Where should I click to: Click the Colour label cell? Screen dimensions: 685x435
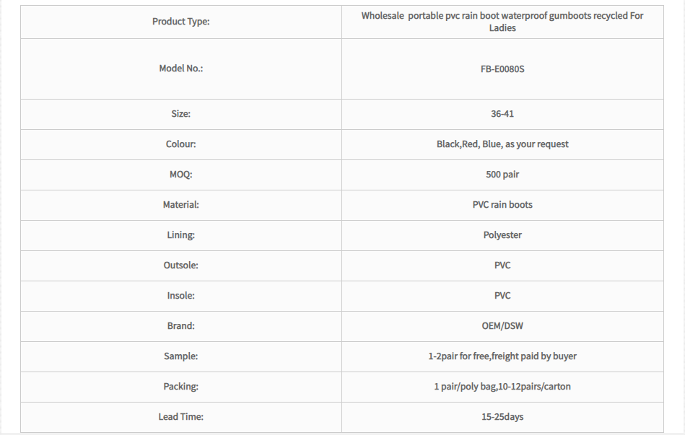[x=180, y=144]
